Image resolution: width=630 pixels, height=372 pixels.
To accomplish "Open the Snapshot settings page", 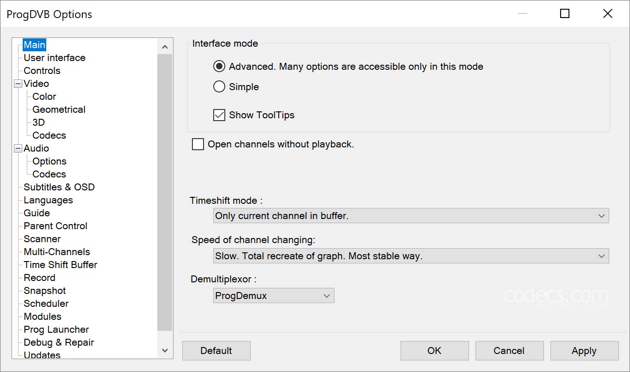I will pos(45,291).
